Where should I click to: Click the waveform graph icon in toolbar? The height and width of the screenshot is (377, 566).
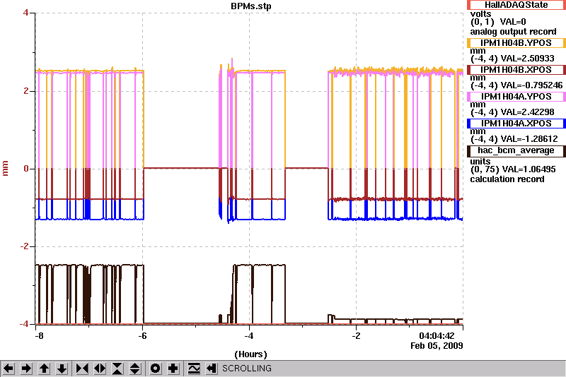(194, 369)
